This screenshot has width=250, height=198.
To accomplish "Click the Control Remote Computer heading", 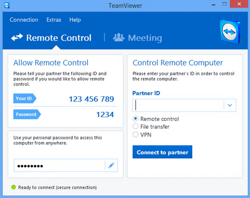I will (x=178, y=62).
